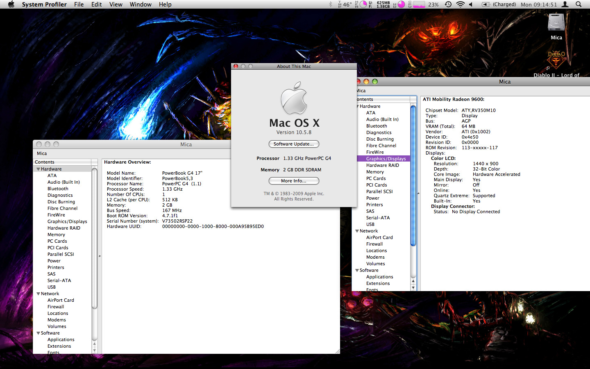Open the System Profiler application menu
Image resolution: width=590 pixels, height=369 pixels.
click(x=44, y=5)
